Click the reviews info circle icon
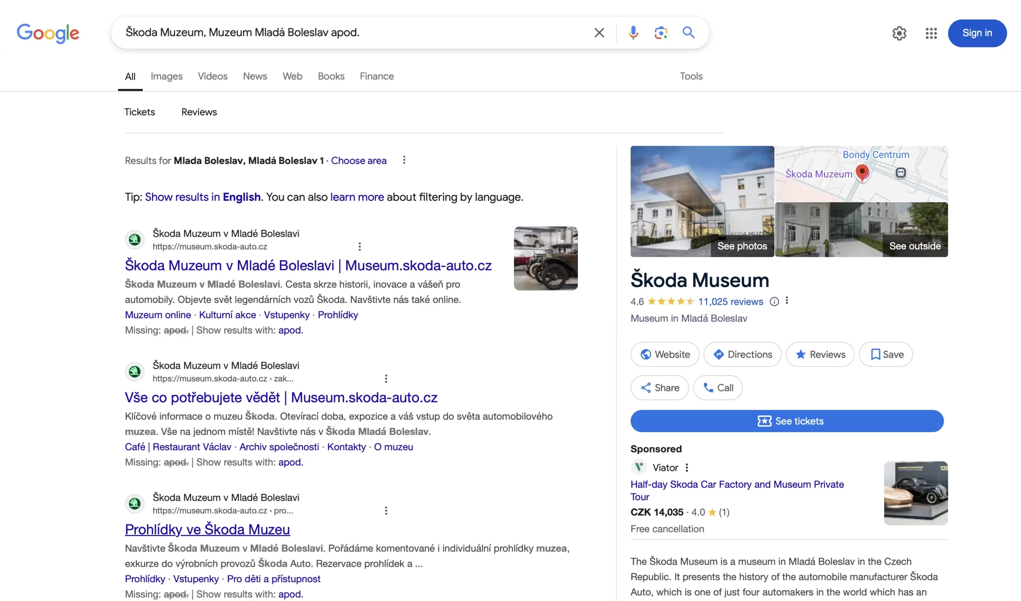1021x601 pixels. pos(774,301)
